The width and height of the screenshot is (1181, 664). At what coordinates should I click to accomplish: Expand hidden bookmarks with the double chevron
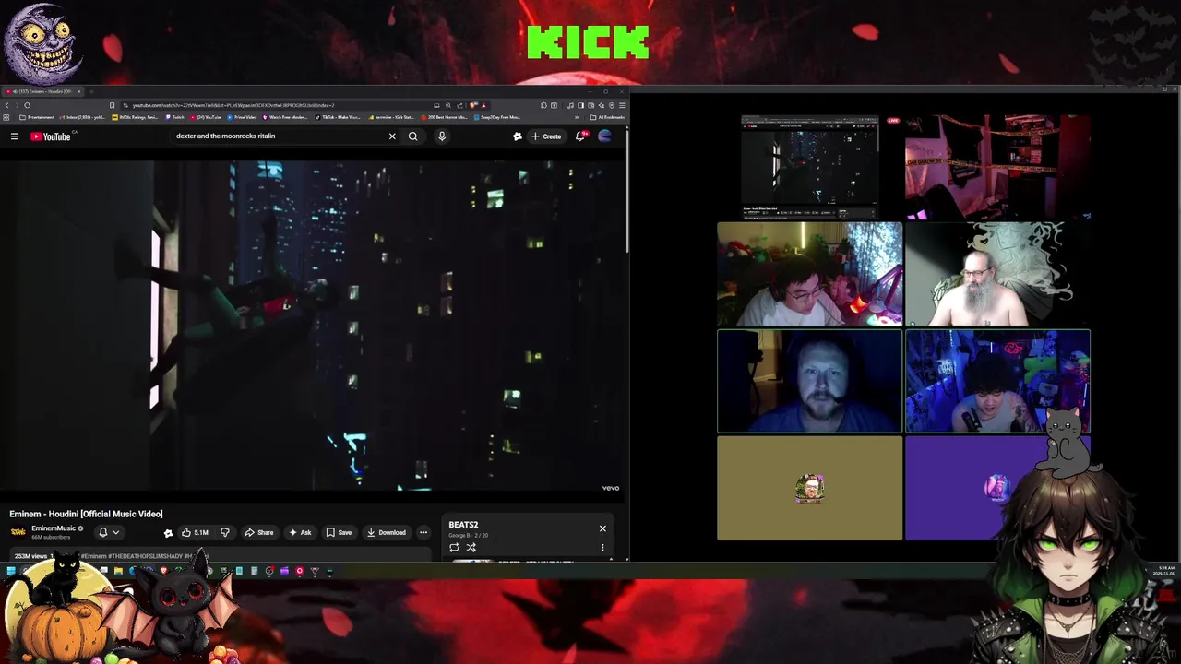pos(577,117)
